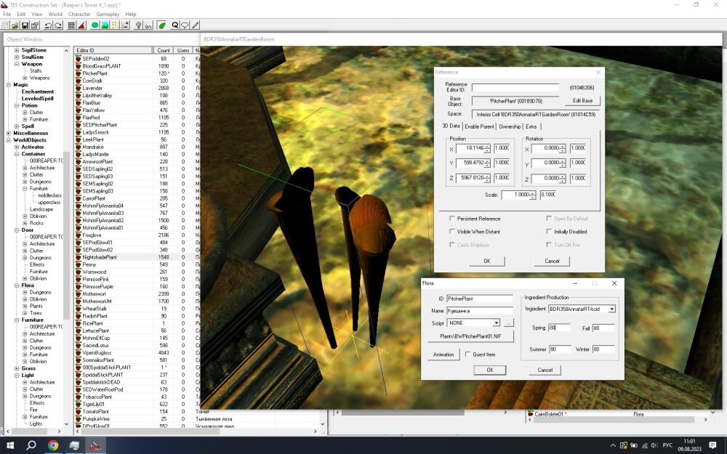Click TES Construction Set taskbar icon
The height and width of the screenshot is (454, 727).
[95, 446]
